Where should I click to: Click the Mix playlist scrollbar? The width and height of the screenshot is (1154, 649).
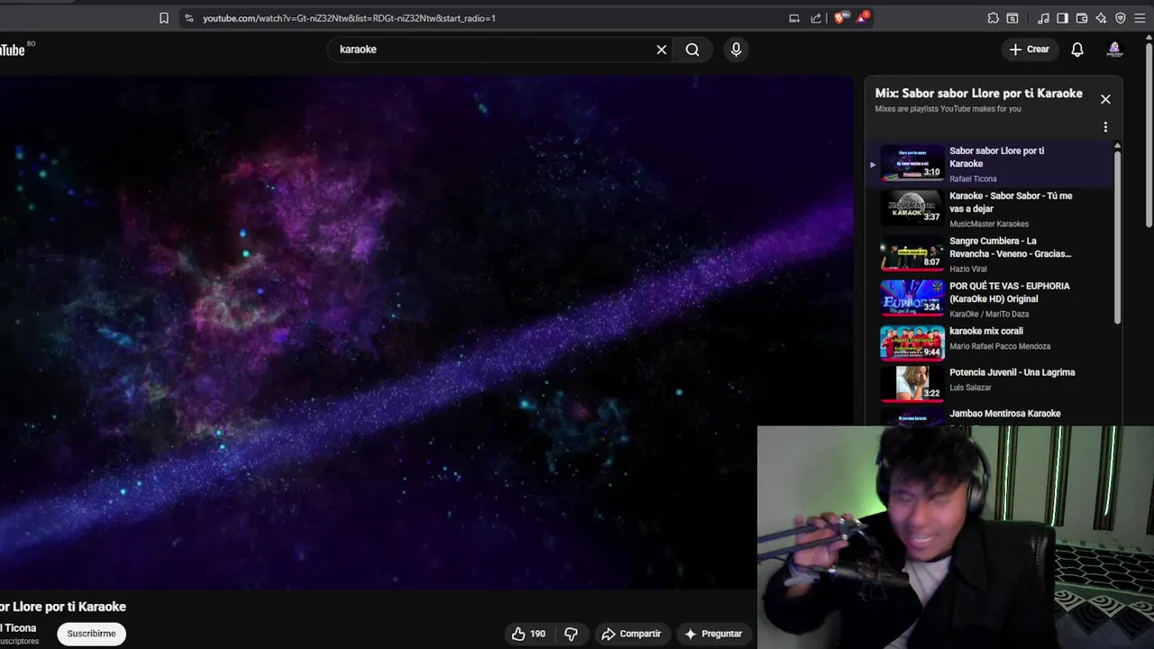pyautogui.click(x=1117, y=236)
